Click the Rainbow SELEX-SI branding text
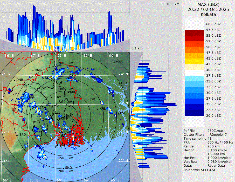Viewport: 235px width, 182px height. [x=199, y=170]
